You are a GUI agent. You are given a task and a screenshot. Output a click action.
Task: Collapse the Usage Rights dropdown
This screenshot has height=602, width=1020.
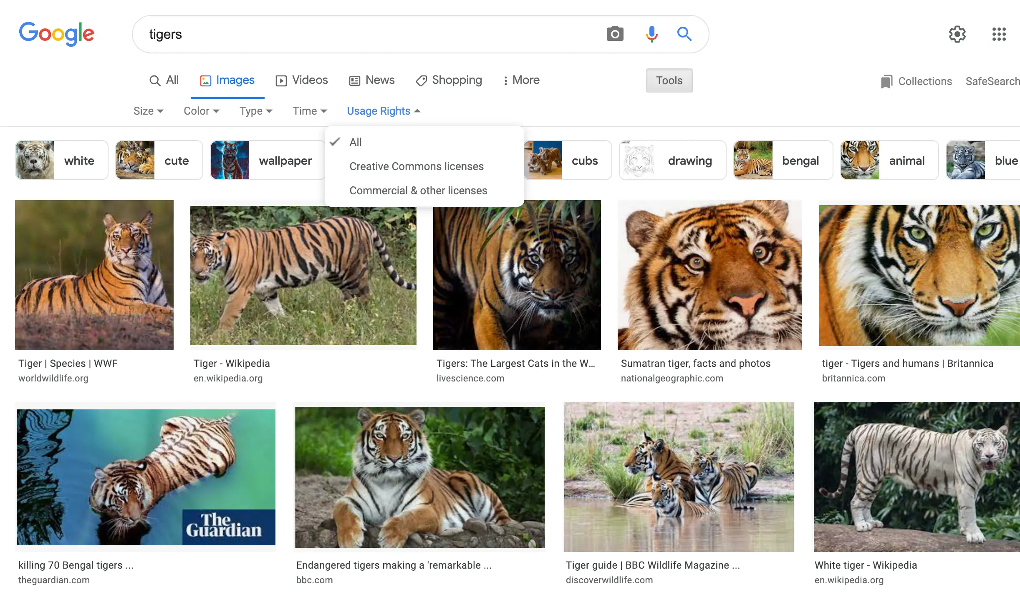pyautogui.click(x=384, y=111)
